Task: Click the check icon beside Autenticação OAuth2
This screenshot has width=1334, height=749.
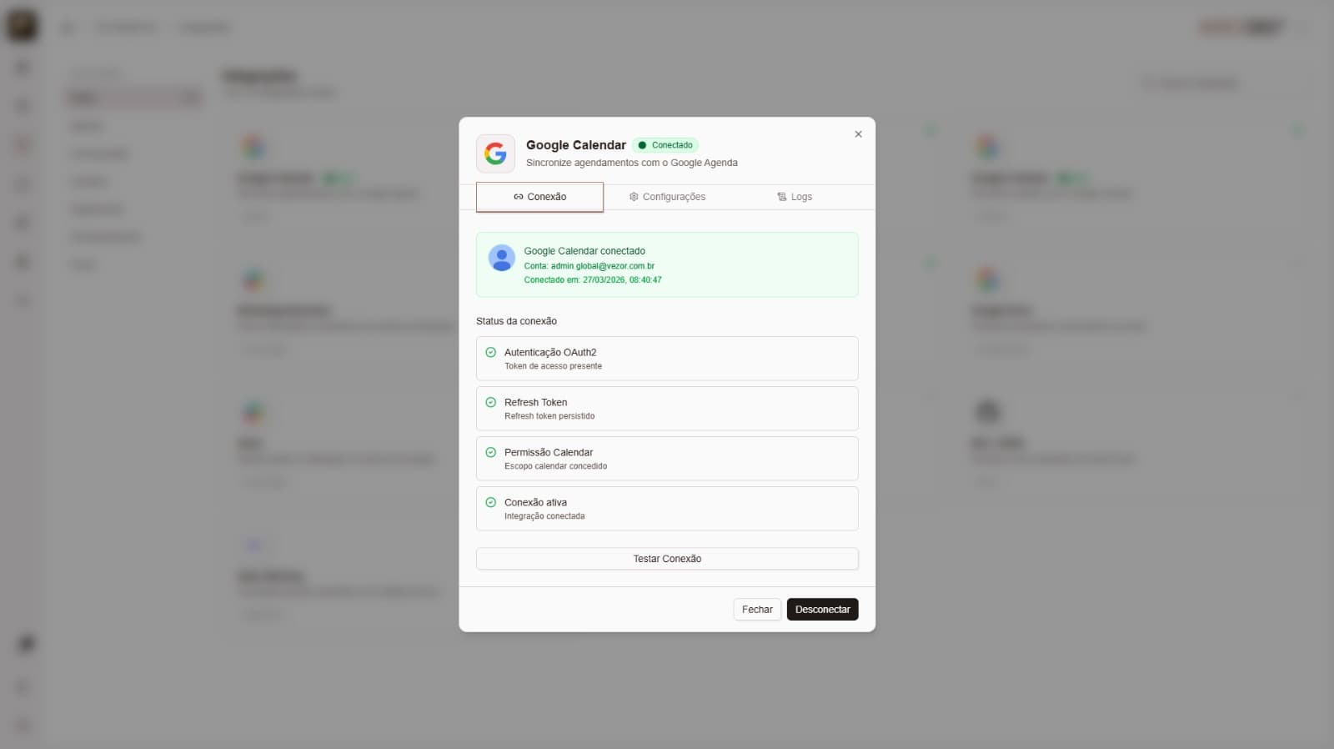Action: pos(491,352)
